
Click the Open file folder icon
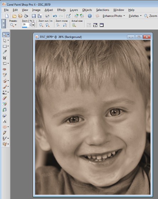pos(14,16)
